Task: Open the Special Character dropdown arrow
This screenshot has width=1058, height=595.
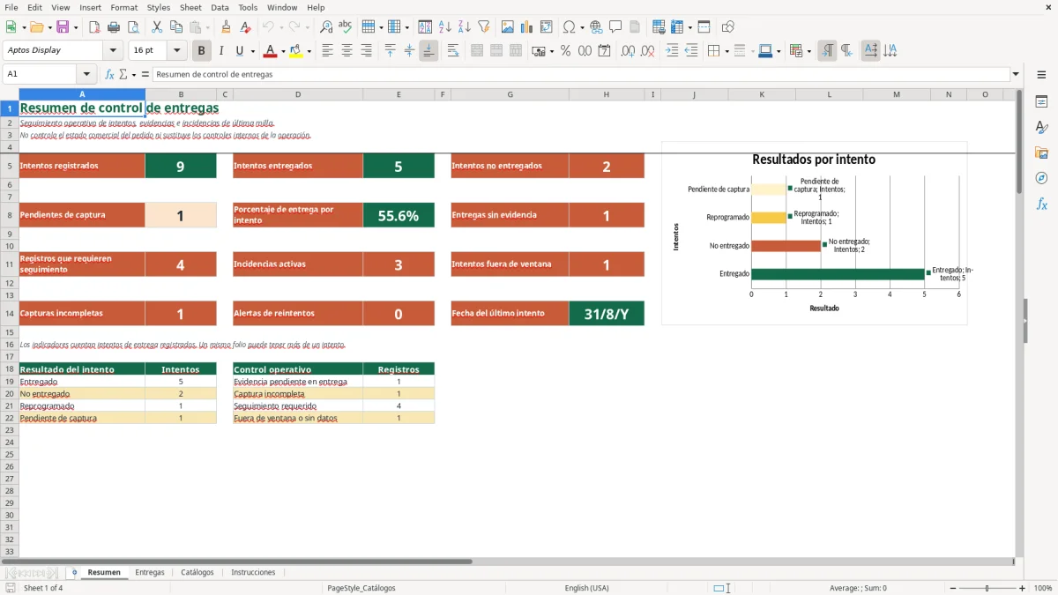Action: [582, 27]
